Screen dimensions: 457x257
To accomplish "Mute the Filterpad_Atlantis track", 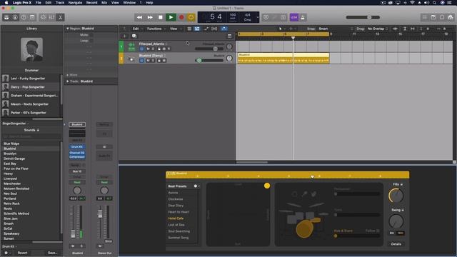I will [148, 49].
